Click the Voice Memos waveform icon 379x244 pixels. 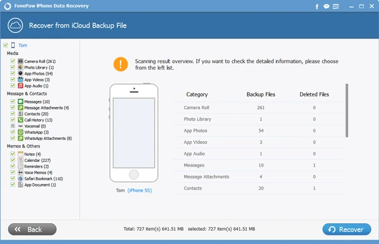click(21, 172)
